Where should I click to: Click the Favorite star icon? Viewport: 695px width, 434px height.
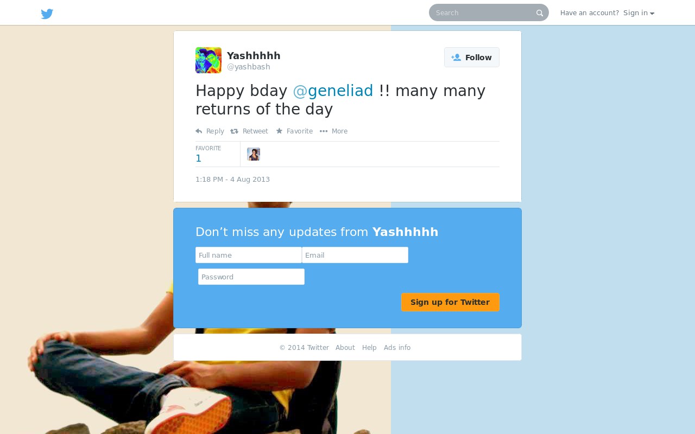(279, 131)
